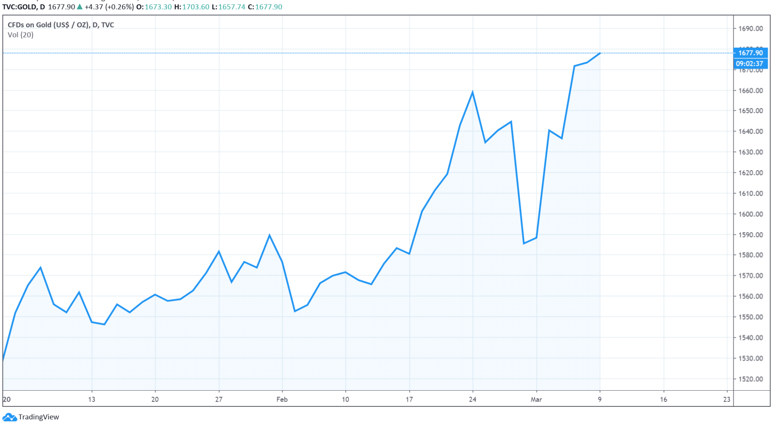Click the line peak near 1660 on the 24th
Image resolution: width=773 pixels, height=426 pixels.
(473, 92)
